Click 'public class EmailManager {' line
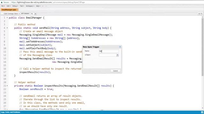The height and width of the screenshot is (114, 204). [x=26, y=18]
